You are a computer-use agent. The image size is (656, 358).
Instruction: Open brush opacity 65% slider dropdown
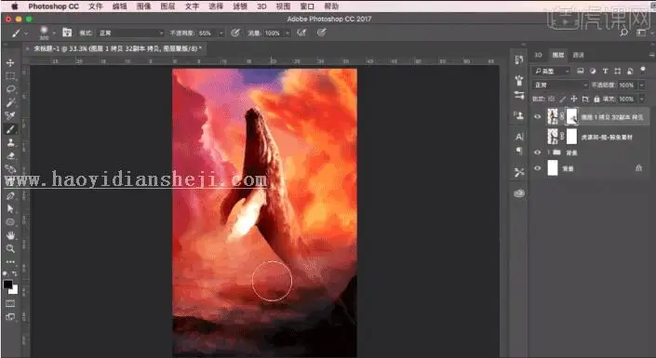[221, 33]
